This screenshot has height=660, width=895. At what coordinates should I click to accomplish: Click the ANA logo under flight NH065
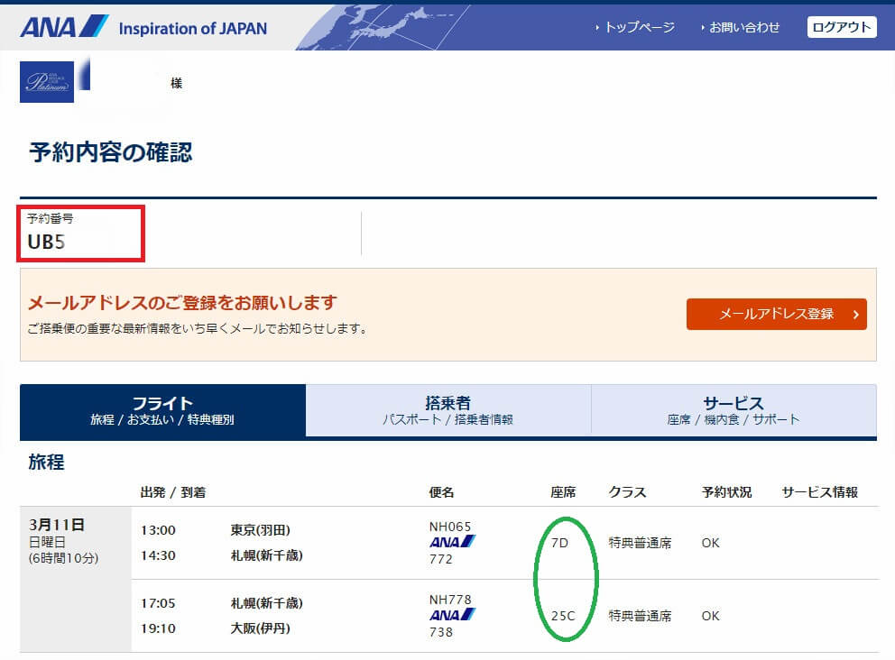click(452, 542)
